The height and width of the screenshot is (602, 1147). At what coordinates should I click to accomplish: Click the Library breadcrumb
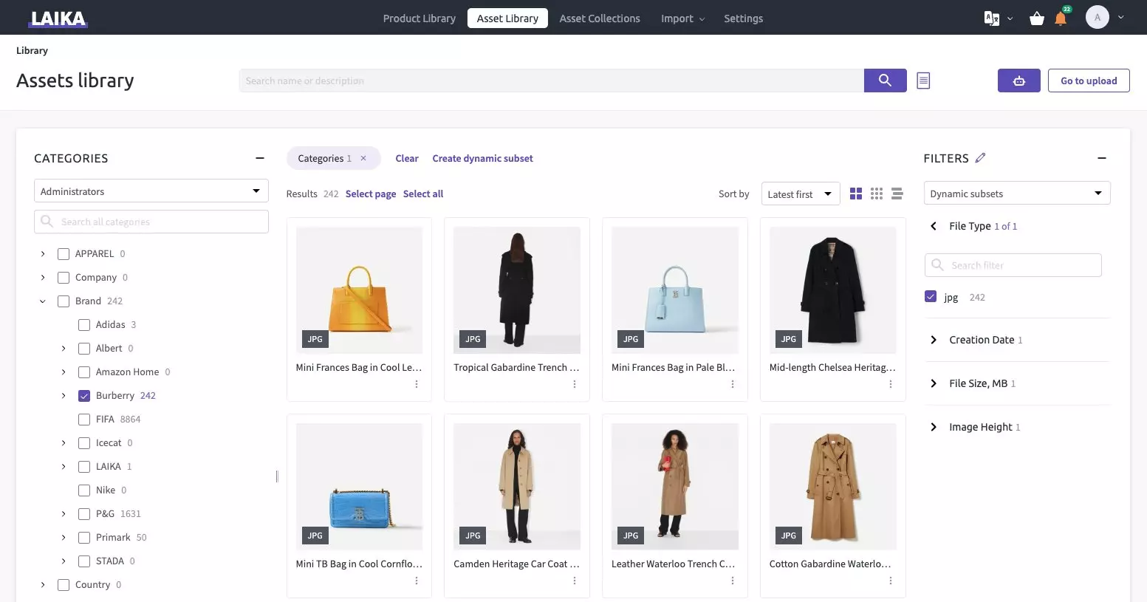(32, 50)
